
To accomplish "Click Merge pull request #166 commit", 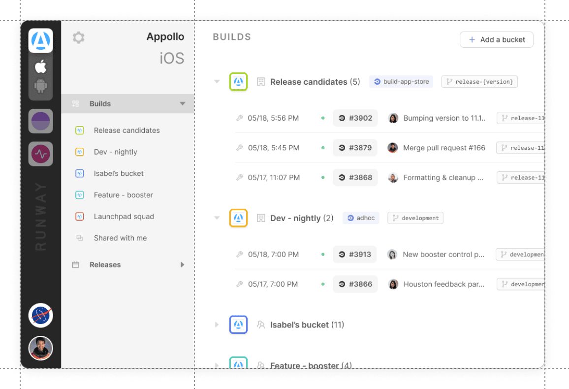I will tap(444, 148).
